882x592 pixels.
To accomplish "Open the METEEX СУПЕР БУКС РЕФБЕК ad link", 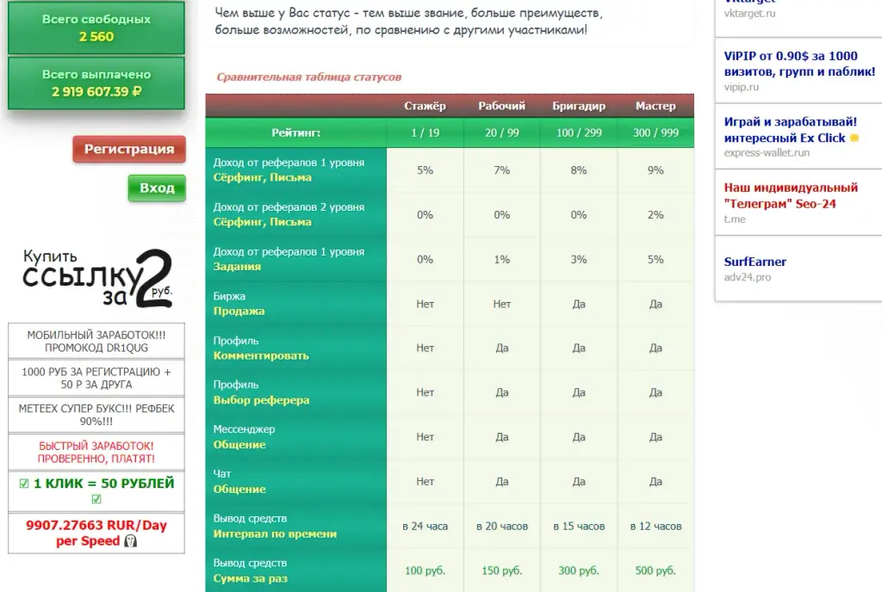I will click(x=96, y=415).
